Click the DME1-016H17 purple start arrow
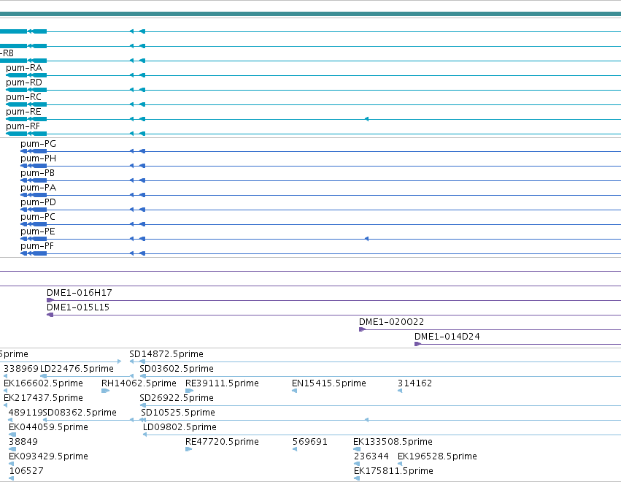Viewport: 621px width, 482px height. click(50, 300)
